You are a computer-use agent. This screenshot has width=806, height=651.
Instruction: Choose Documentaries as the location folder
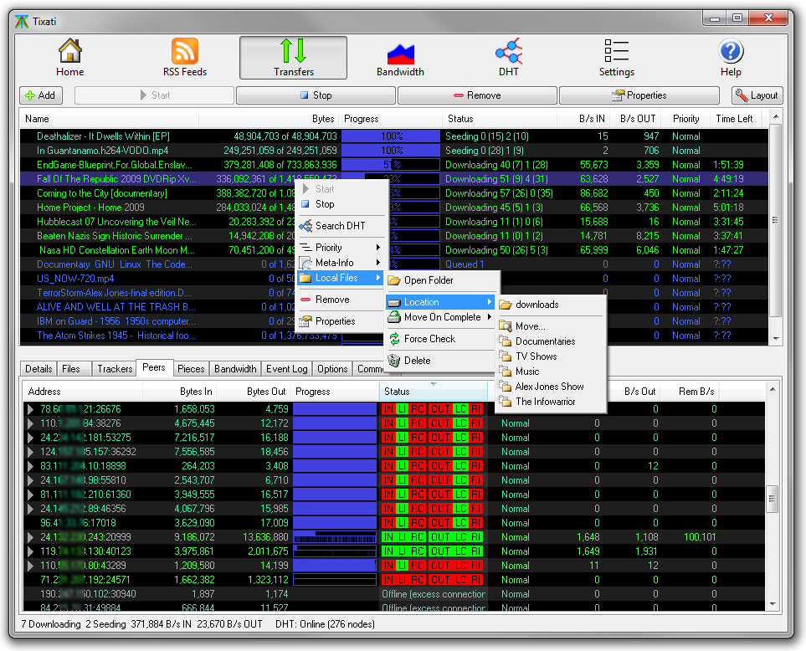tap(545, 341)
